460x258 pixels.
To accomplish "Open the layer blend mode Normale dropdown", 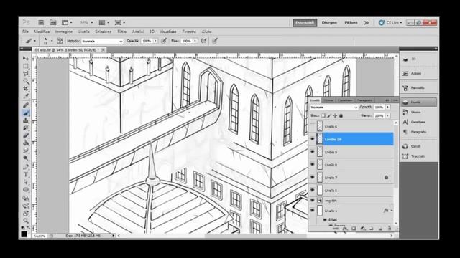I will [x=333, y=107].
